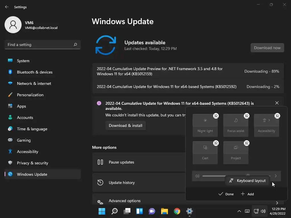Click Done to finish editing quick settings
This screenshot has width=291, height=218.
point(226,194)
